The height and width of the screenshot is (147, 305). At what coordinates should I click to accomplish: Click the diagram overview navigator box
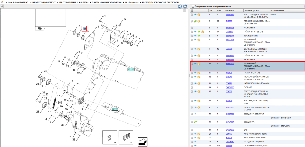(x=50, y=18)
